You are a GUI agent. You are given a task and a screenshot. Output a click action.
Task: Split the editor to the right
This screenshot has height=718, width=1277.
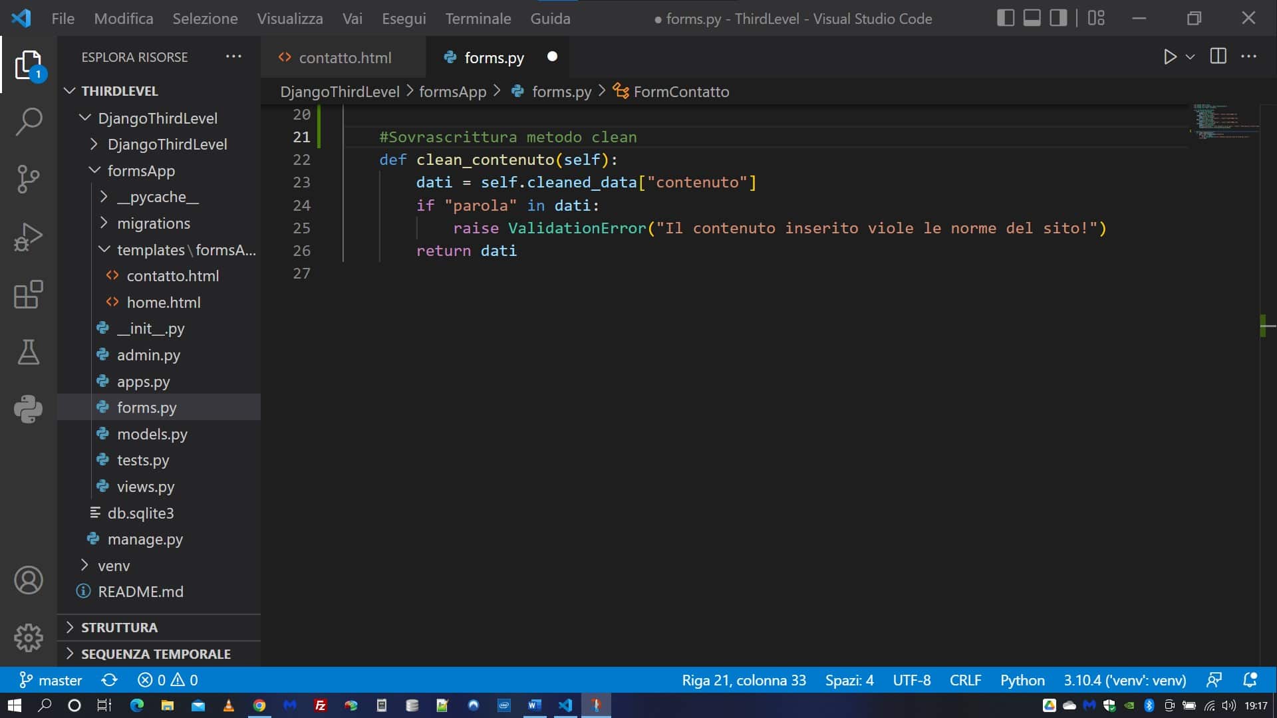pyautogui.click(x=1218, y=57)
